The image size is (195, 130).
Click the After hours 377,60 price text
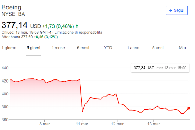click(x=23, y=37)
